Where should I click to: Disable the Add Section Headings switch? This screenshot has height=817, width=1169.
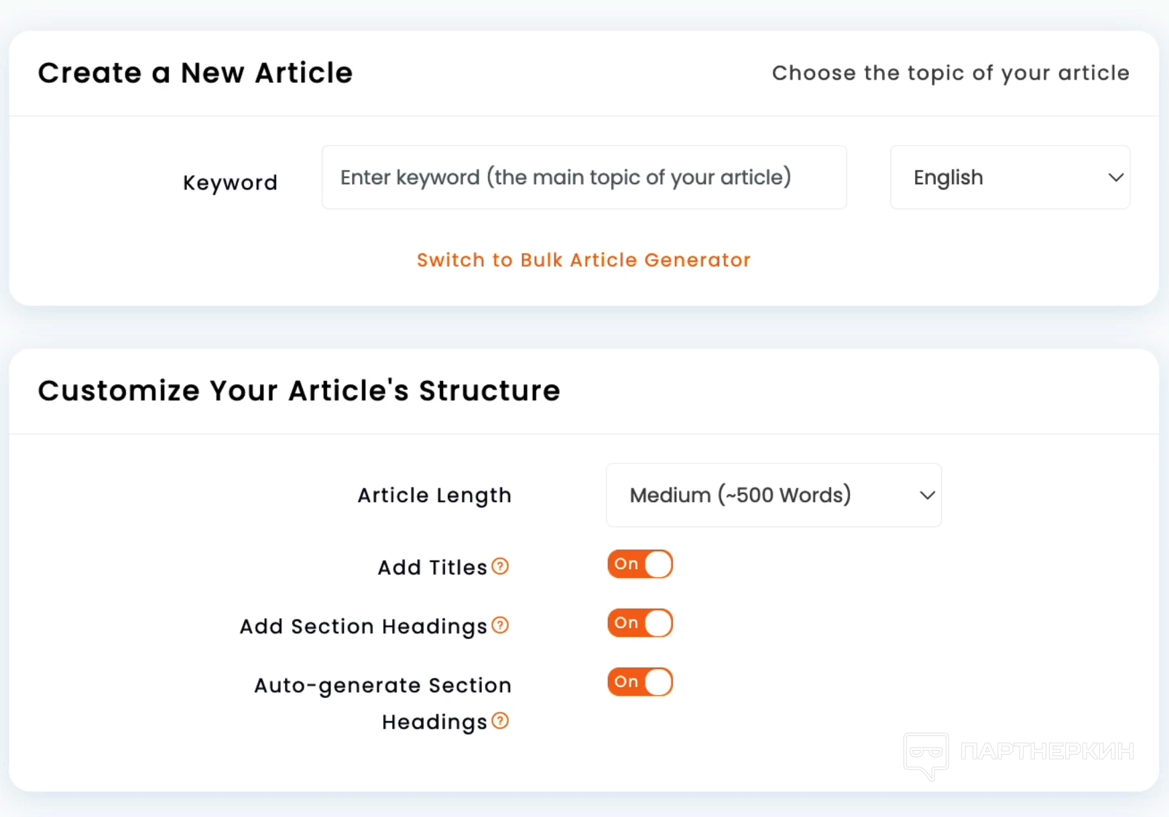(640, 623)
